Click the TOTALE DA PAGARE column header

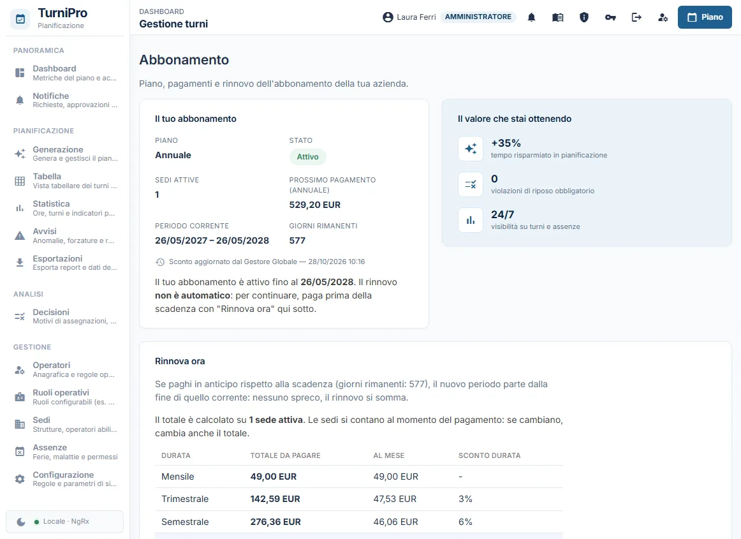click(286, 456)
